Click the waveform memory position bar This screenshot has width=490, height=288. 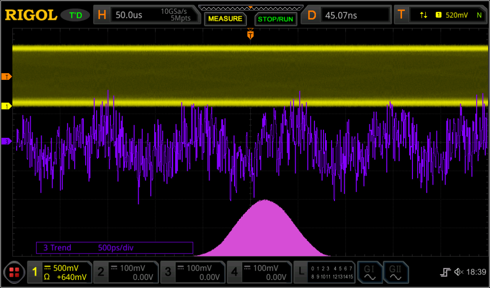(250, 8)
